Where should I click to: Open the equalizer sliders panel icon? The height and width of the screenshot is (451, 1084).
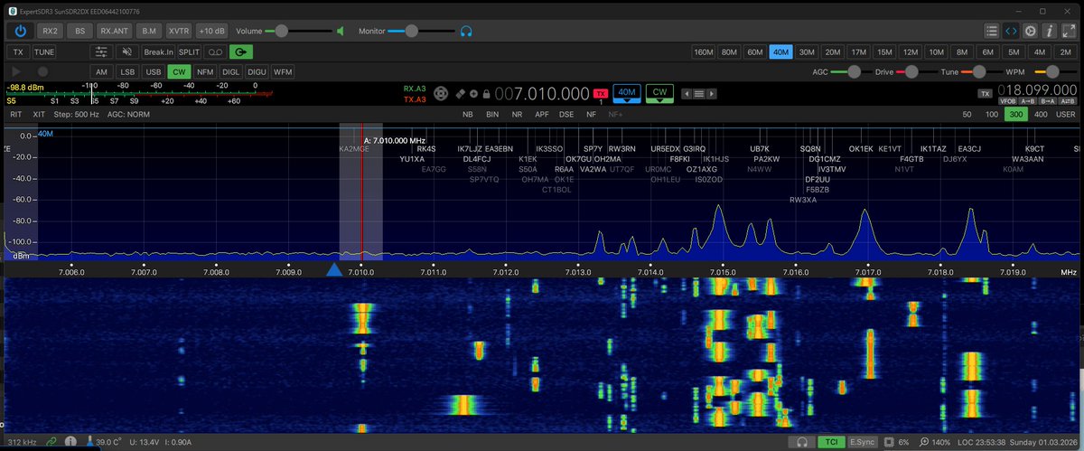click(x=102, y=52)
